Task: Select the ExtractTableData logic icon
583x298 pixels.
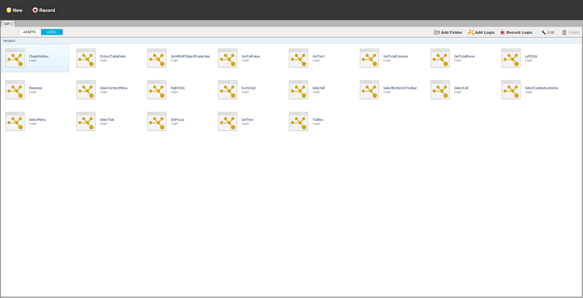Action: pos(86,58)
